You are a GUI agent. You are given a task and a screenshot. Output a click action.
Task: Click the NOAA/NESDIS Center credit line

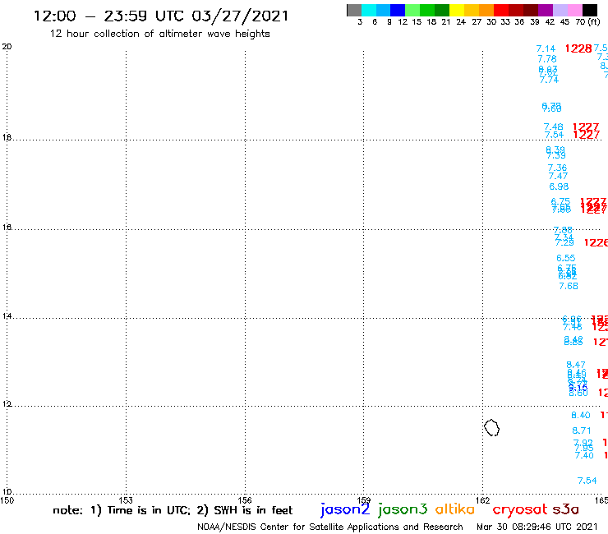pos(330,527)
